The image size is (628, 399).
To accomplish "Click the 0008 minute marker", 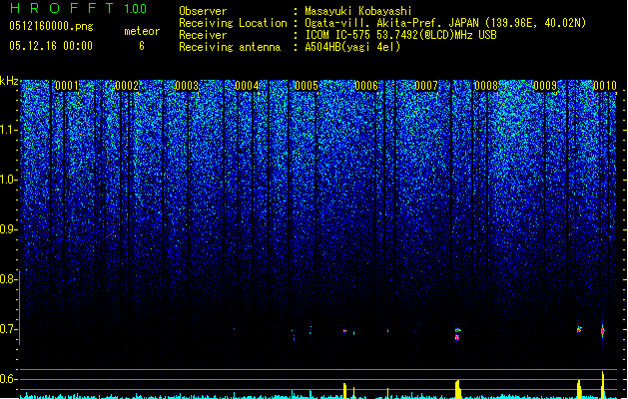I will [x=486, y=86].
